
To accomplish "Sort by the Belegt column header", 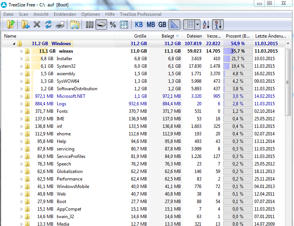I will 165,36.
